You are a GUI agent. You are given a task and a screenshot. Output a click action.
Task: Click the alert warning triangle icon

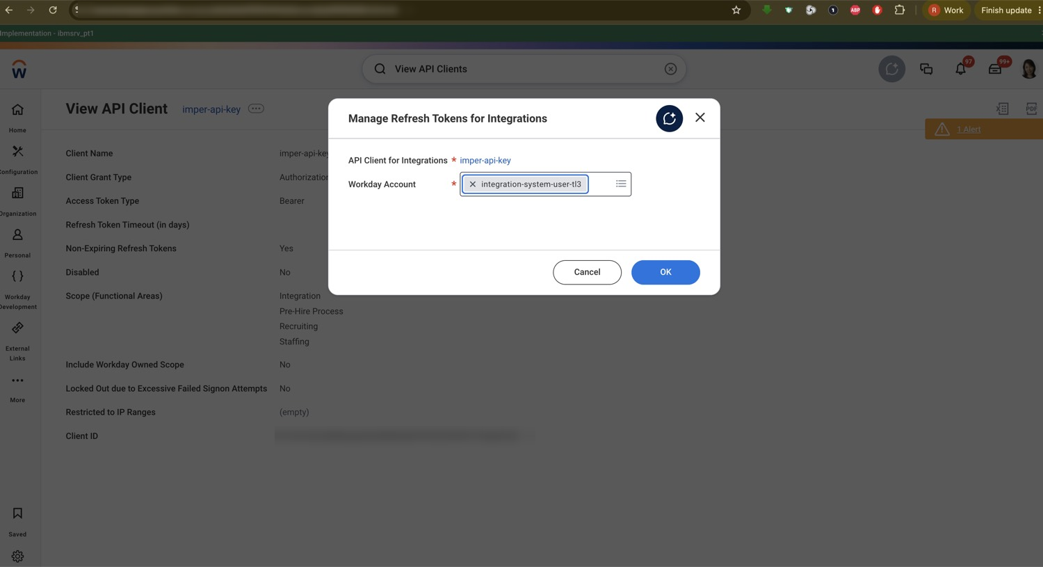pos(941,129)
